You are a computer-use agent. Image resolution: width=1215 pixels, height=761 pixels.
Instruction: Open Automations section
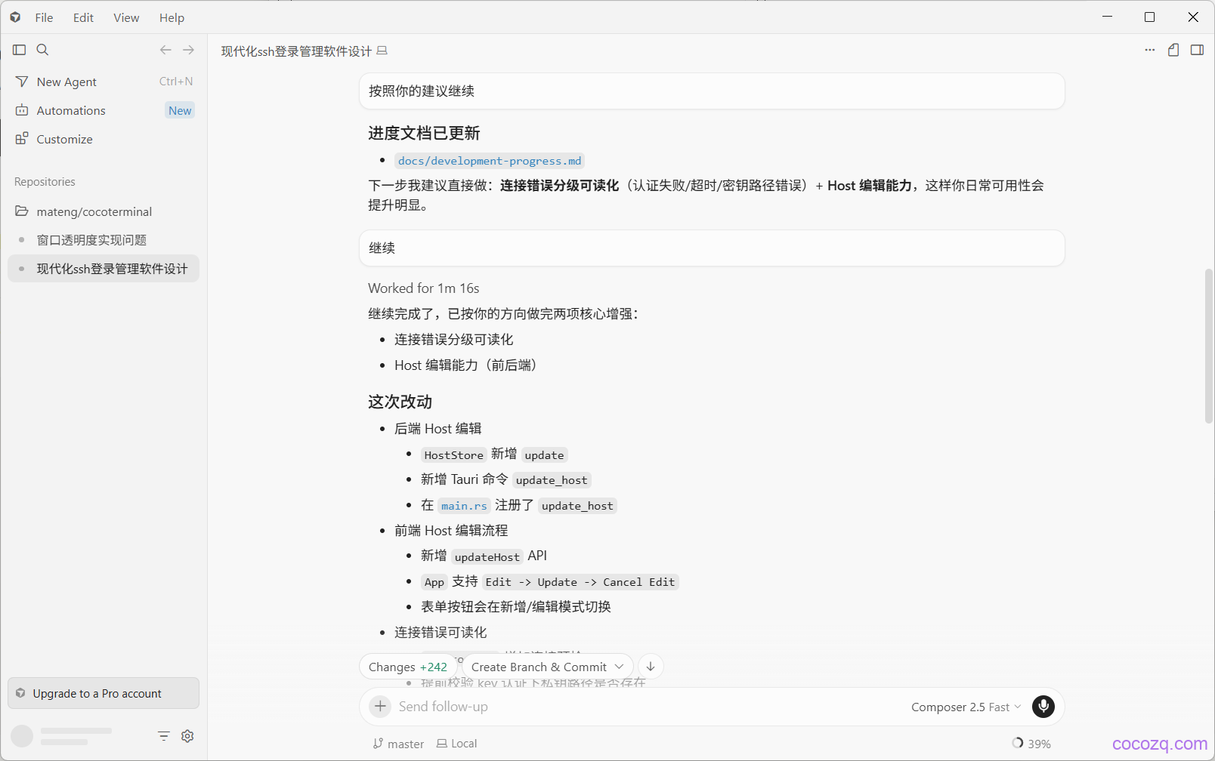coord(104,110)
